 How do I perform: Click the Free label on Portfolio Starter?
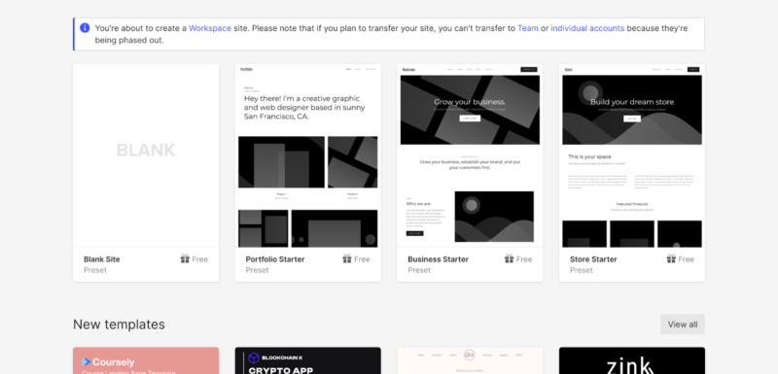(362, 259)
